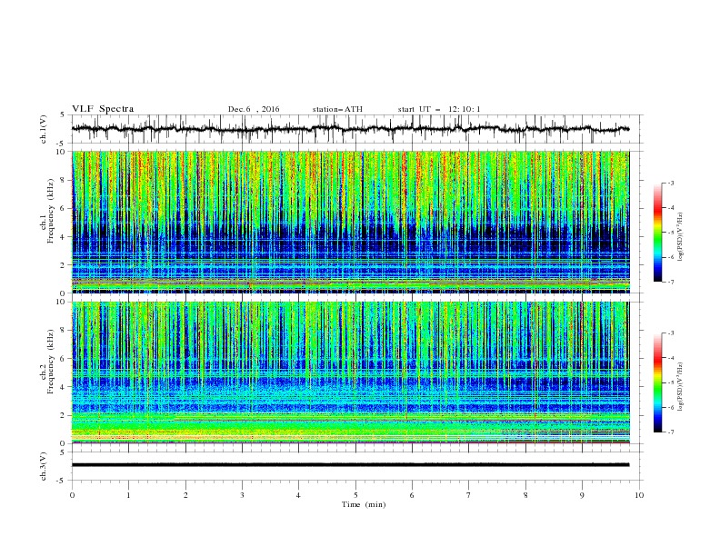Click the 'ch.1(V)' waveform axis label

point(44,129)
